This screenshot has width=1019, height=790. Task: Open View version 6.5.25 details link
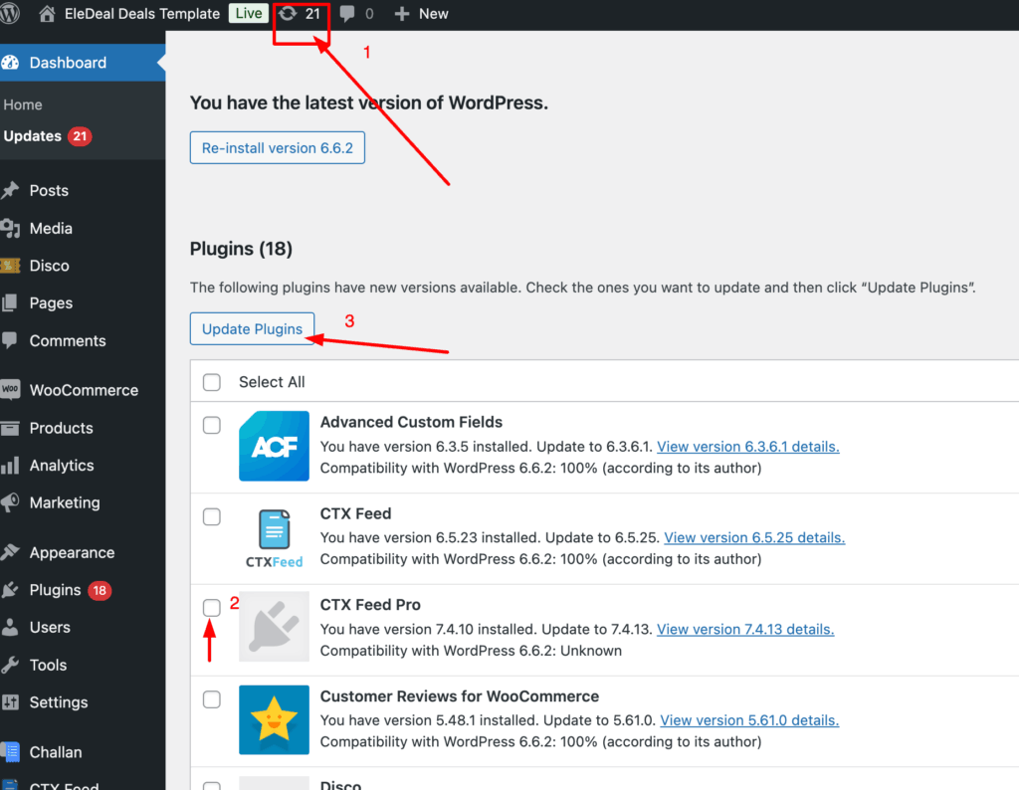[754, 537]
